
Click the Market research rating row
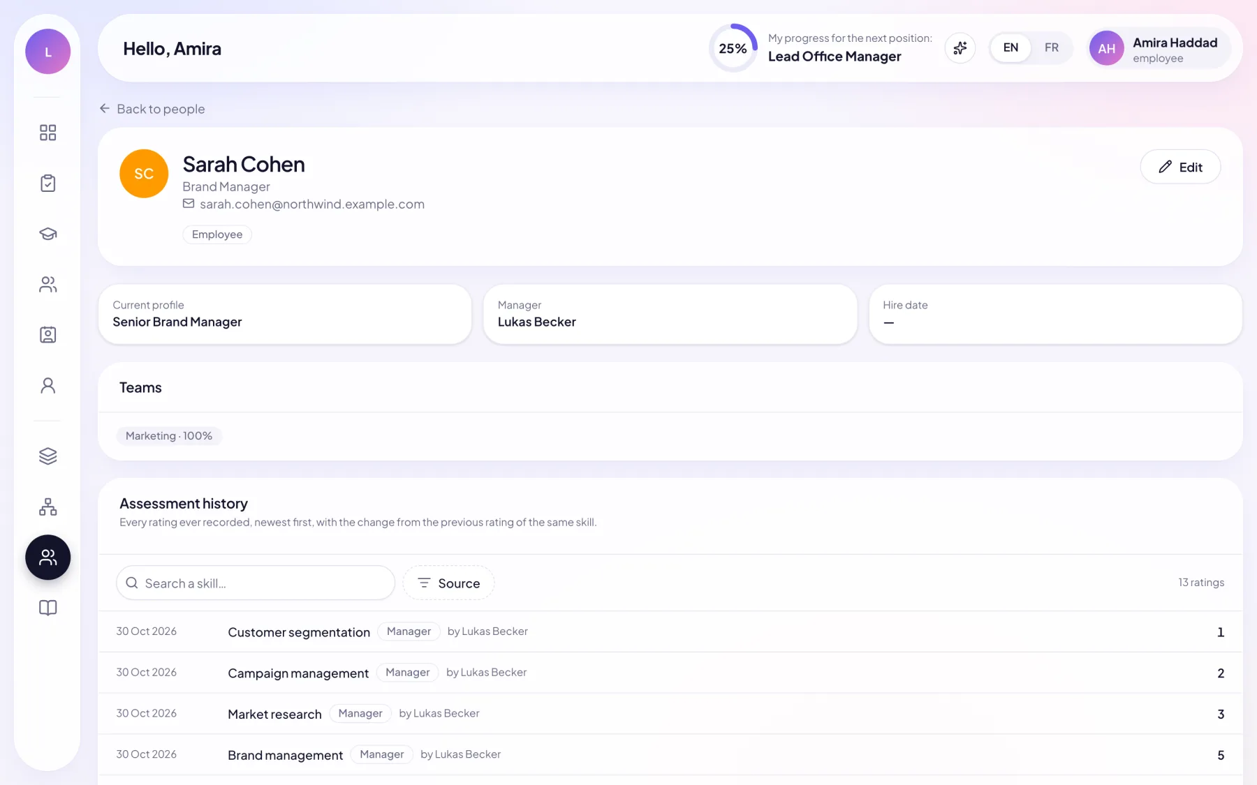[x=670, y=714]
